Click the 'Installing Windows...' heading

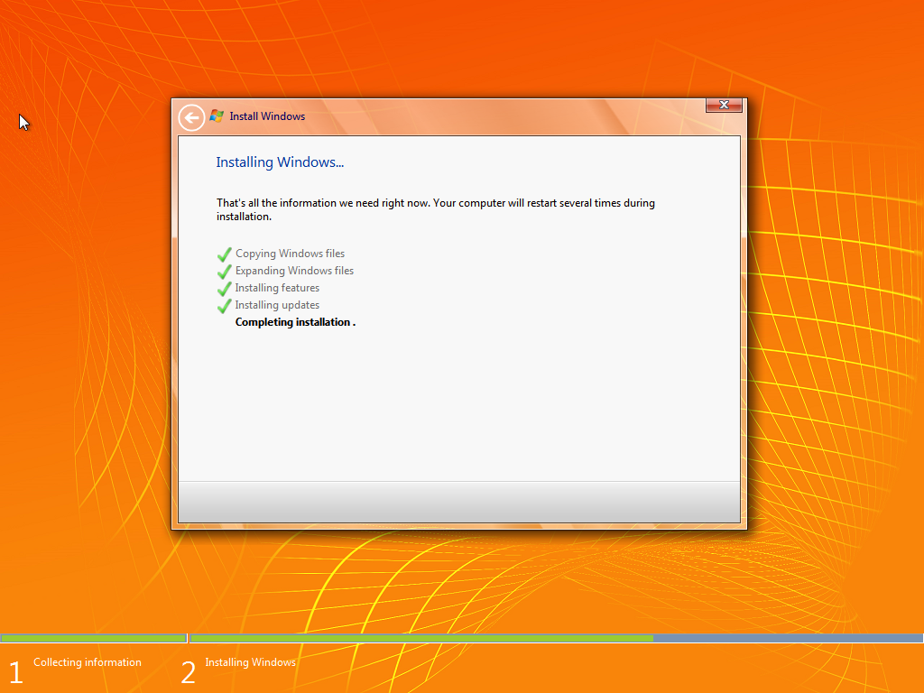(280, 162)
